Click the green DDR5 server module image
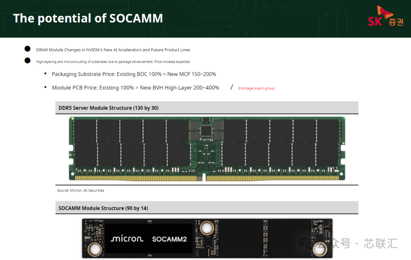Screen dimensions: 411x260 pyautogui.click(x=207, y=149)
